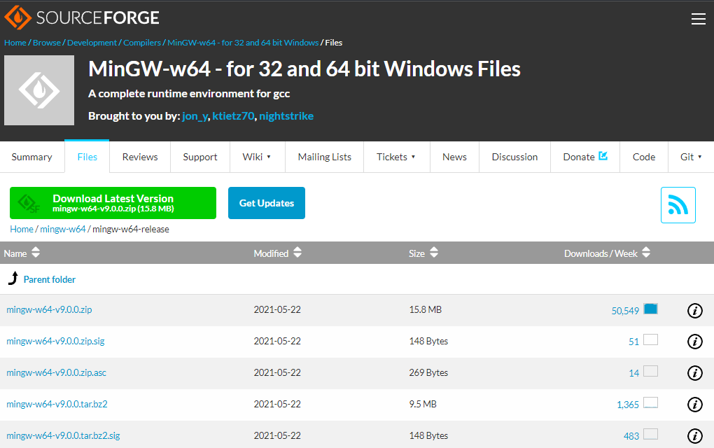This screenshot has height=448, width=714.
Task: Click the MinGW-w64 project breadcrumb link
Action: 243,42
